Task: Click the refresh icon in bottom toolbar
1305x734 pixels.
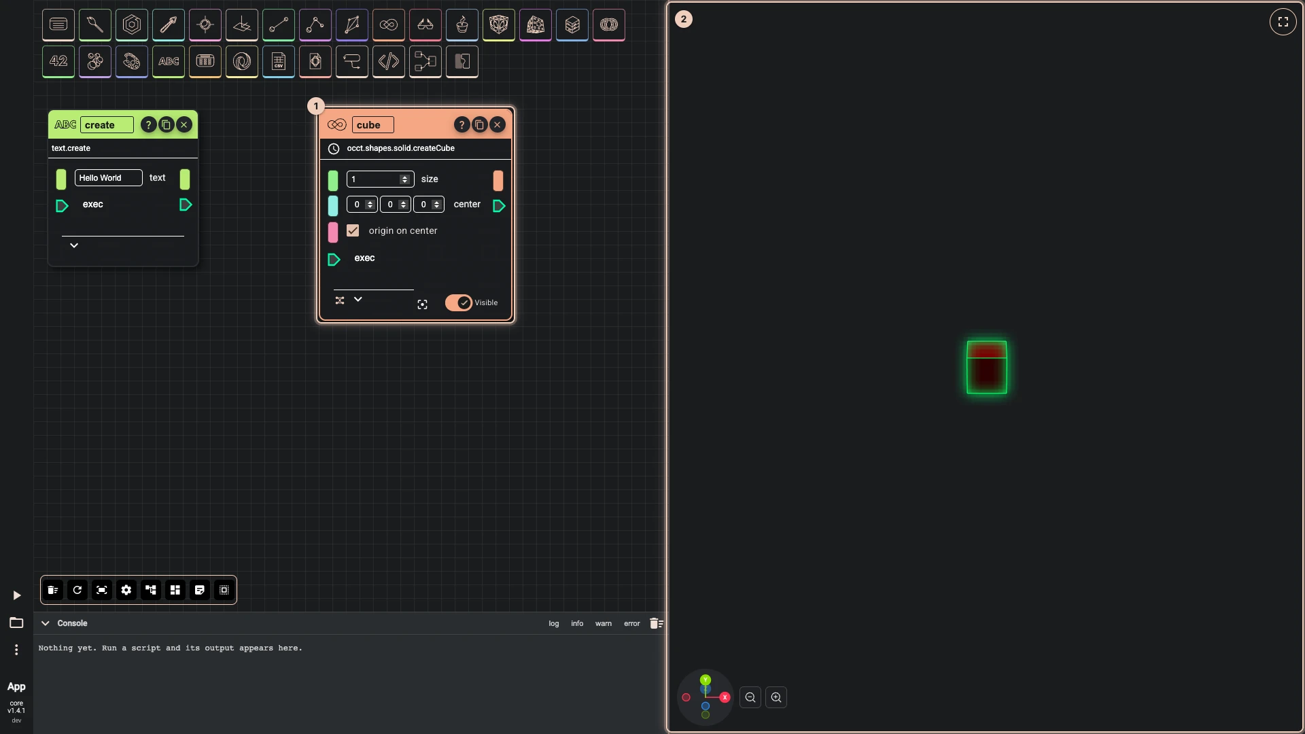Action: click(x=77, y=590)
